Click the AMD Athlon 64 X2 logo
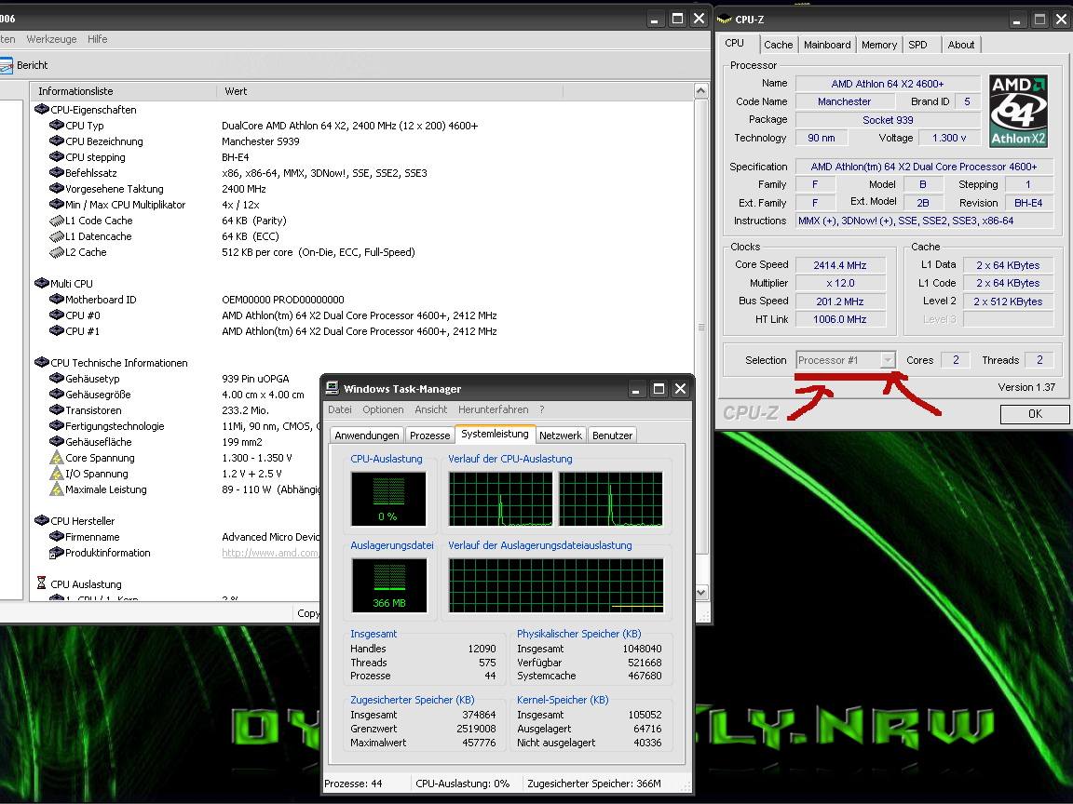 point(1019,111)
